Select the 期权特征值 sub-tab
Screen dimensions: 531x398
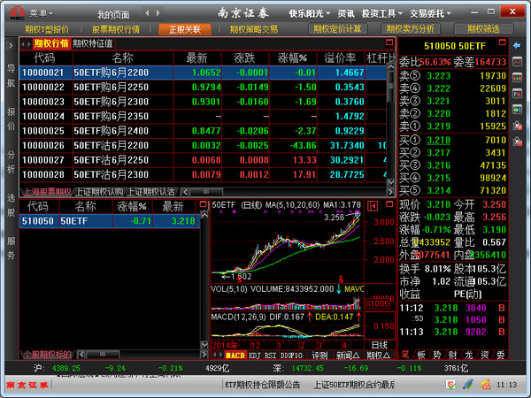93,43
